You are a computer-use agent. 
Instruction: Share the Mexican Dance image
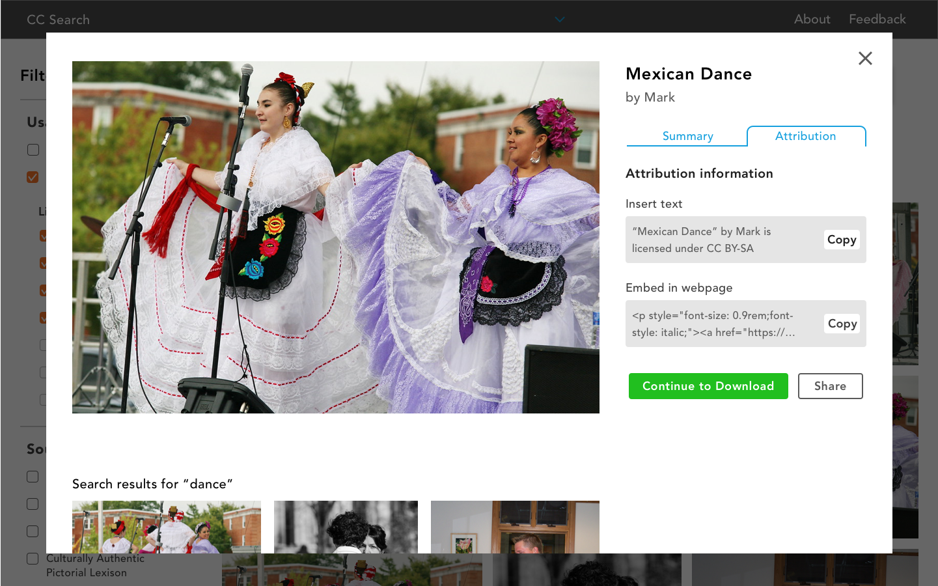click(x=830, y=385)
